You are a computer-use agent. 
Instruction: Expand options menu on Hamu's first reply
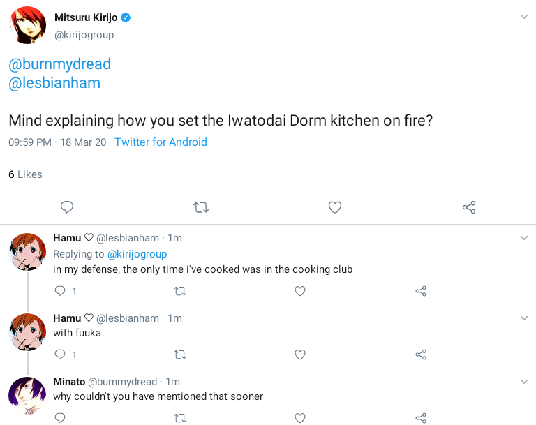point(524,238)
